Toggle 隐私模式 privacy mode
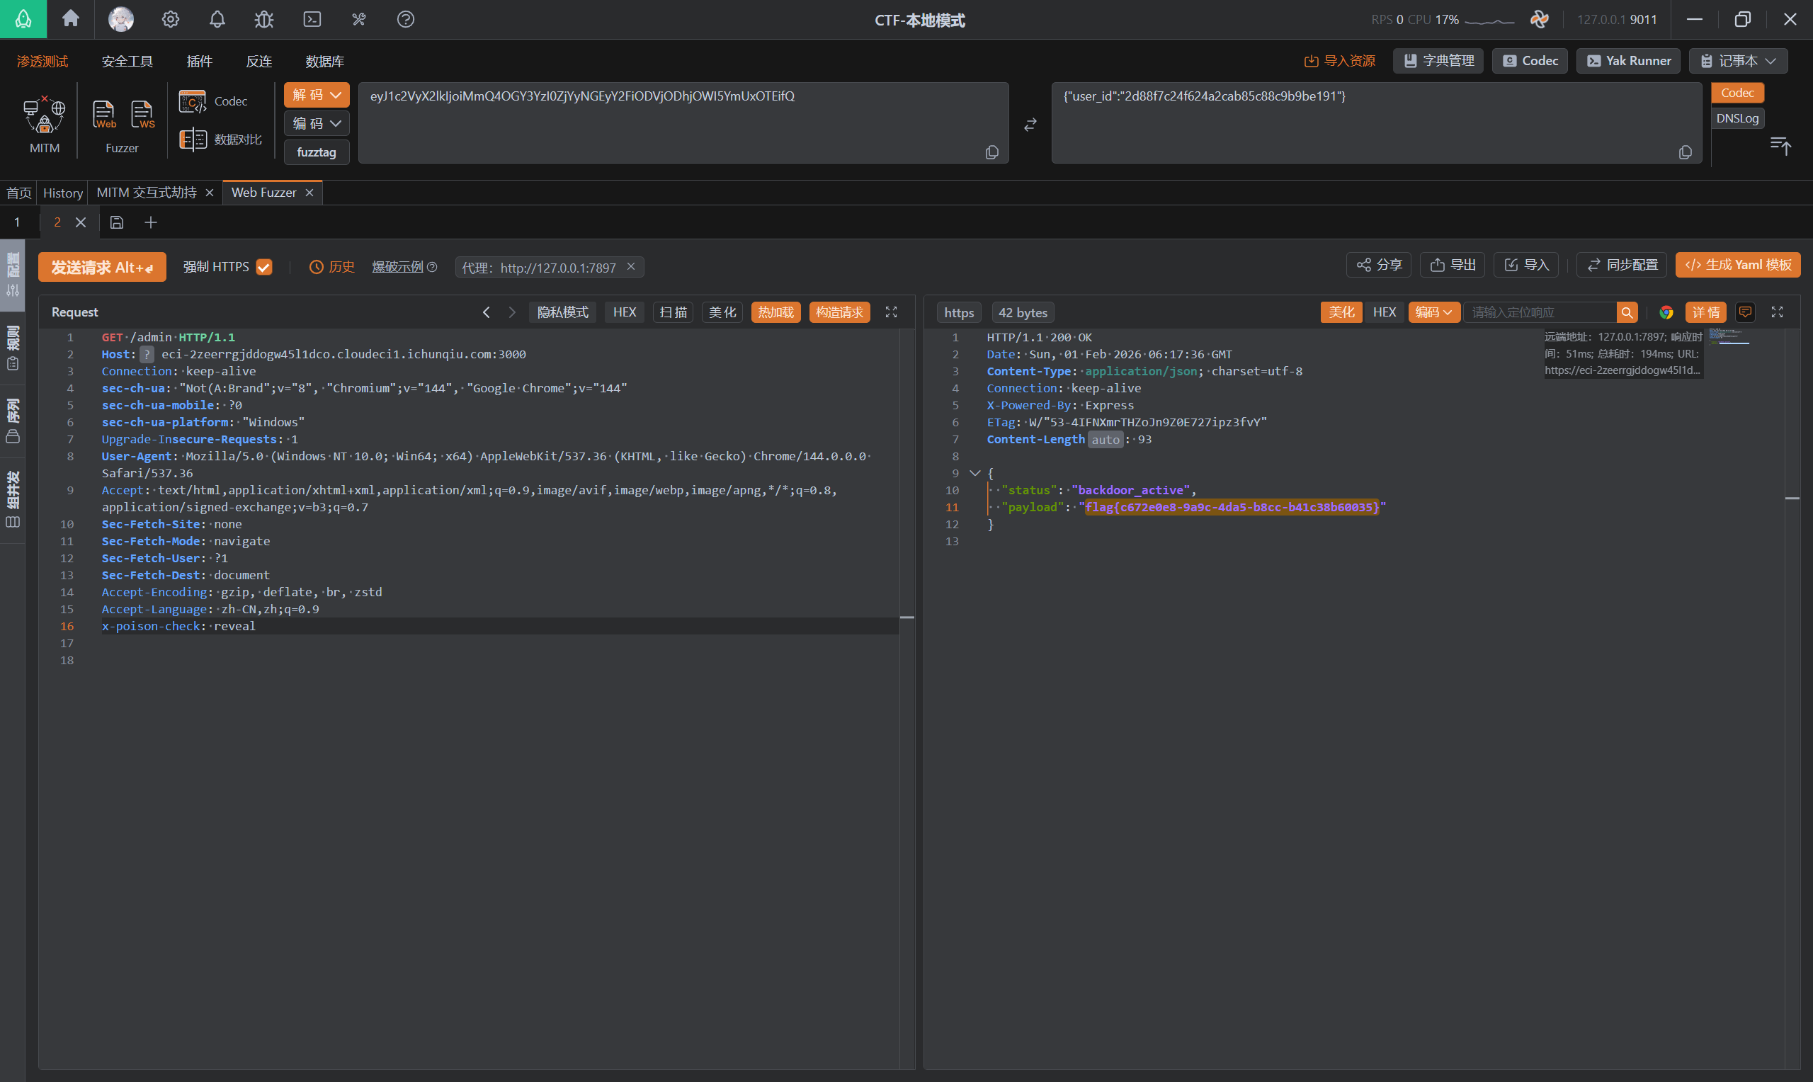 [x=562, y=312]
